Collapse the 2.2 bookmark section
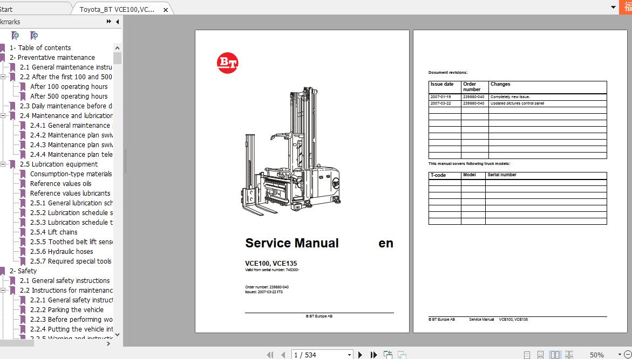The height and width of the screenshot is (359, 632). tap(4, 77)
